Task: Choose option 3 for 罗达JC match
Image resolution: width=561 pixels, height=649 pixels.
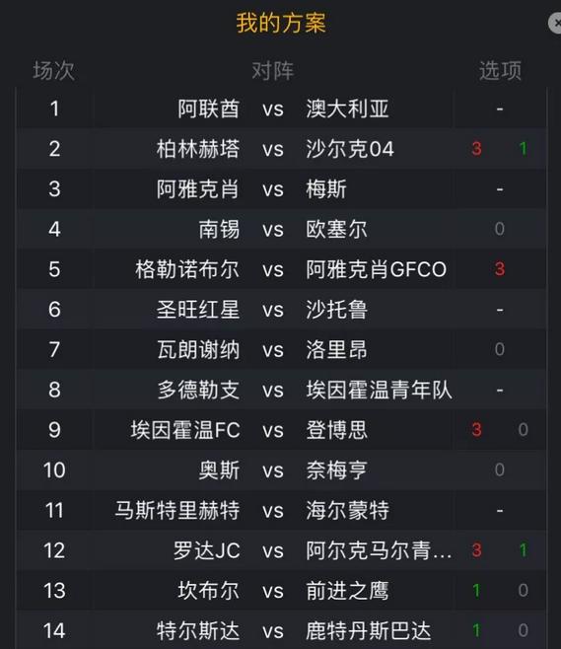Action: [x=476, y=550]
